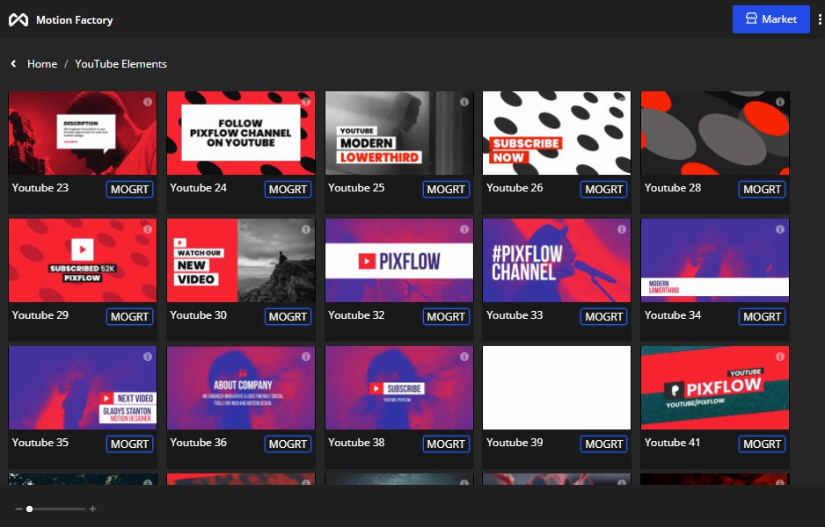The width and height of the screenshot is (825, 527).
Task: Show info for Youtube 30 template
Action: coord(306,229)
